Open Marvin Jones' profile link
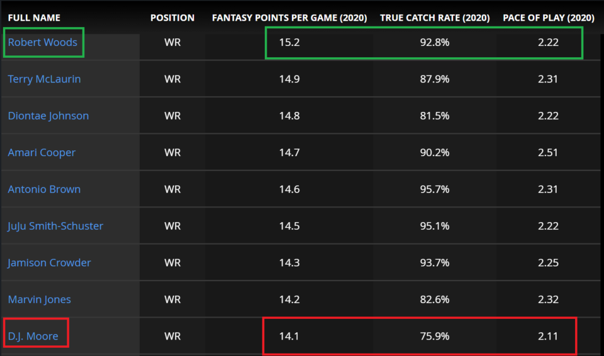This screenshot has height=356, width=604. pos(39,299)
